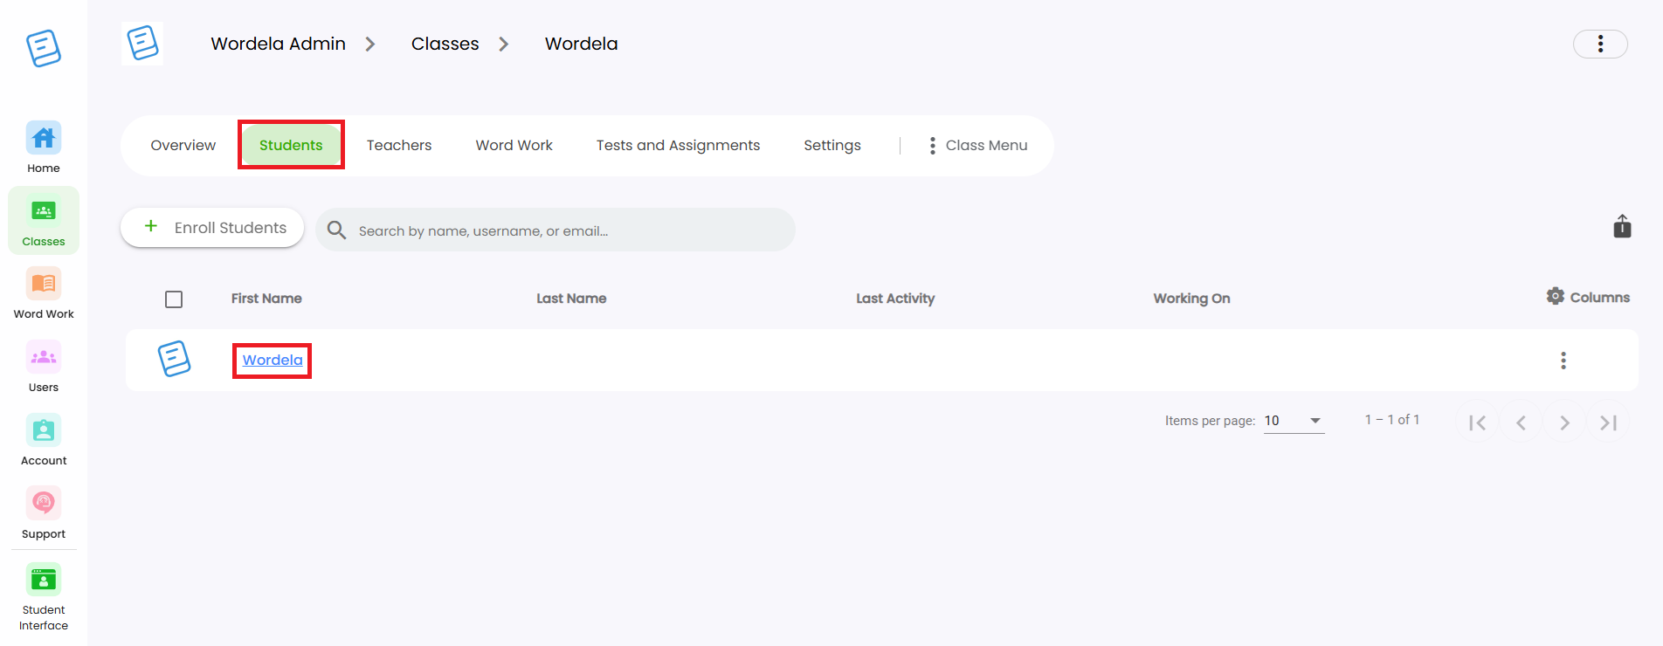Open Classes from the sidebar
The height and width of the screenshot is (646, 1663).
pos(44,221)
